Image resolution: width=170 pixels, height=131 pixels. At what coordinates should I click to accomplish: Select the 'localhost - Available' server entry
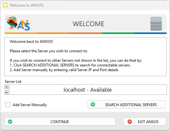[88, 90]
